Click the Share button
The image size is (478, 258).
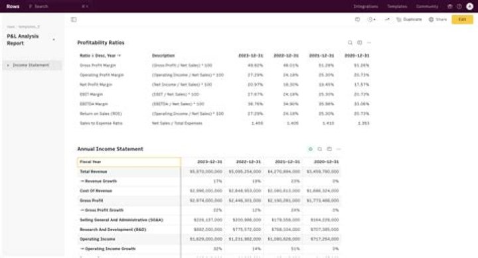pyautogui.click(x=438, y=19)
